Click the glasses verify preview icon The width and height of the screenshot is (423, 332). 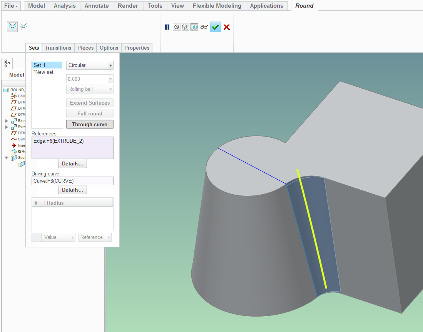tap(204, 27)
